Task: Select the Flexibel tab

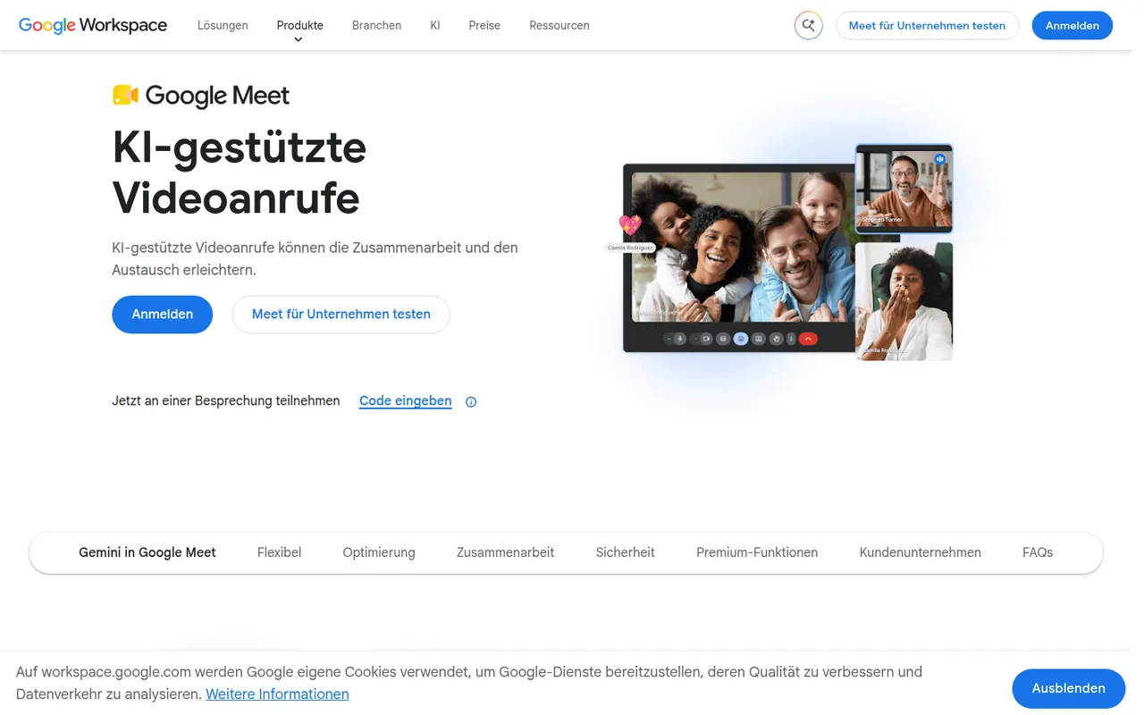Action: pos(279,552)
